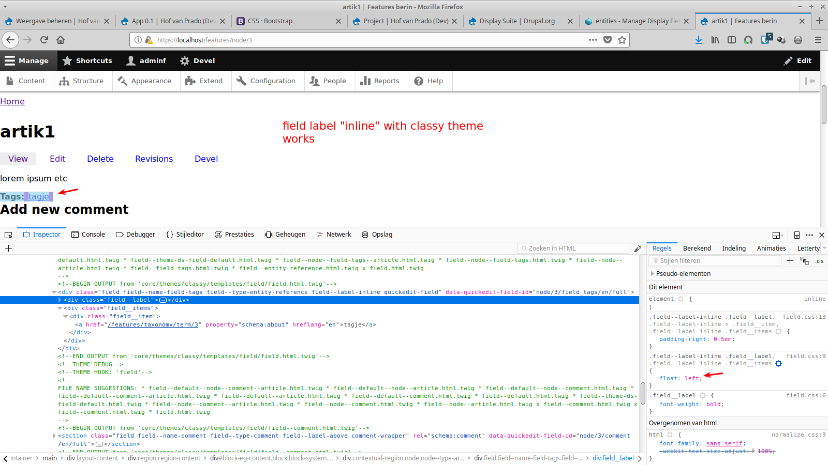Open the Indeling layout tab

pyautogui.click(x=734, y=249)
